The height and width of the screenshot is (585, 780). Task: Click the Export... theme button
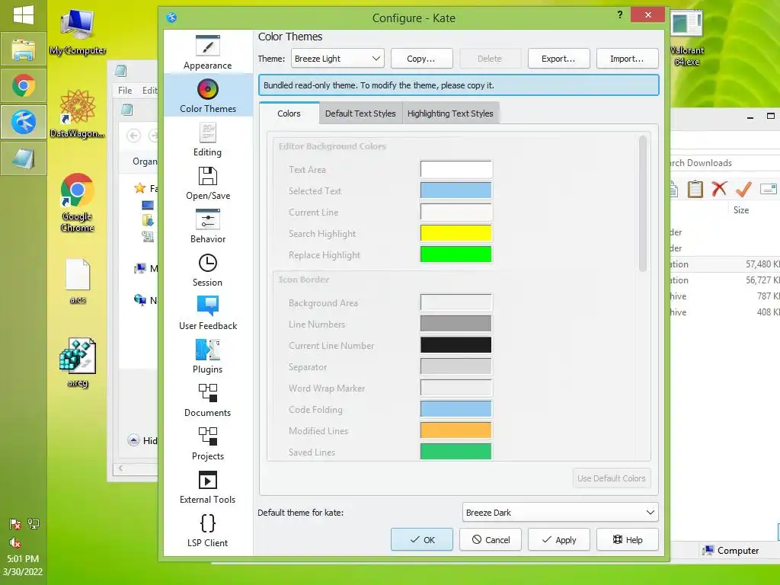[x=558, y=58]
